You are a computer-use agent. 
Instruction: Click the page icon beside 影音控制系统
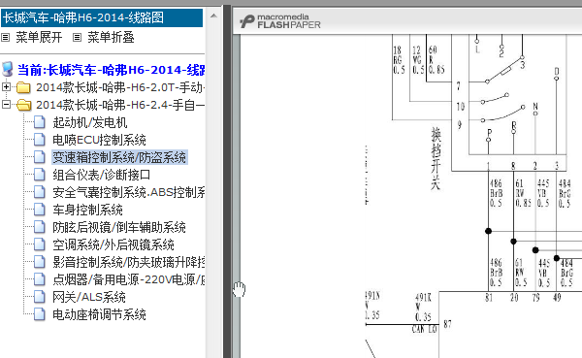tap(40, 262)
